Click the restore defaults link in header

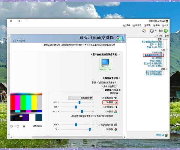[x=19, y=40]
